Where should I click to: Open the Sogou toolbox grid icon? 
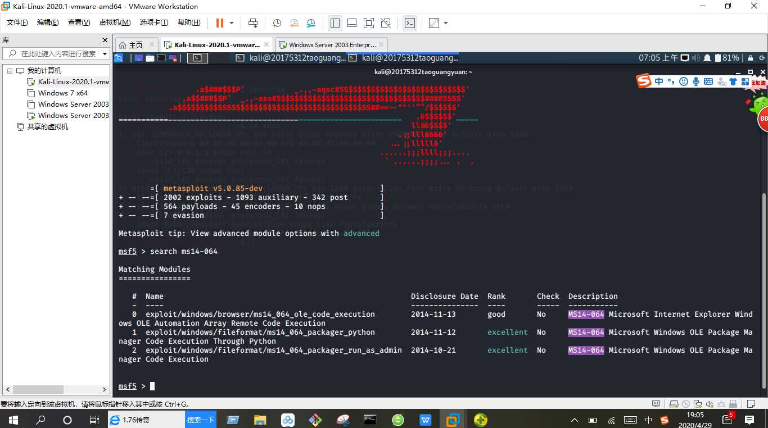pos(746,81)
